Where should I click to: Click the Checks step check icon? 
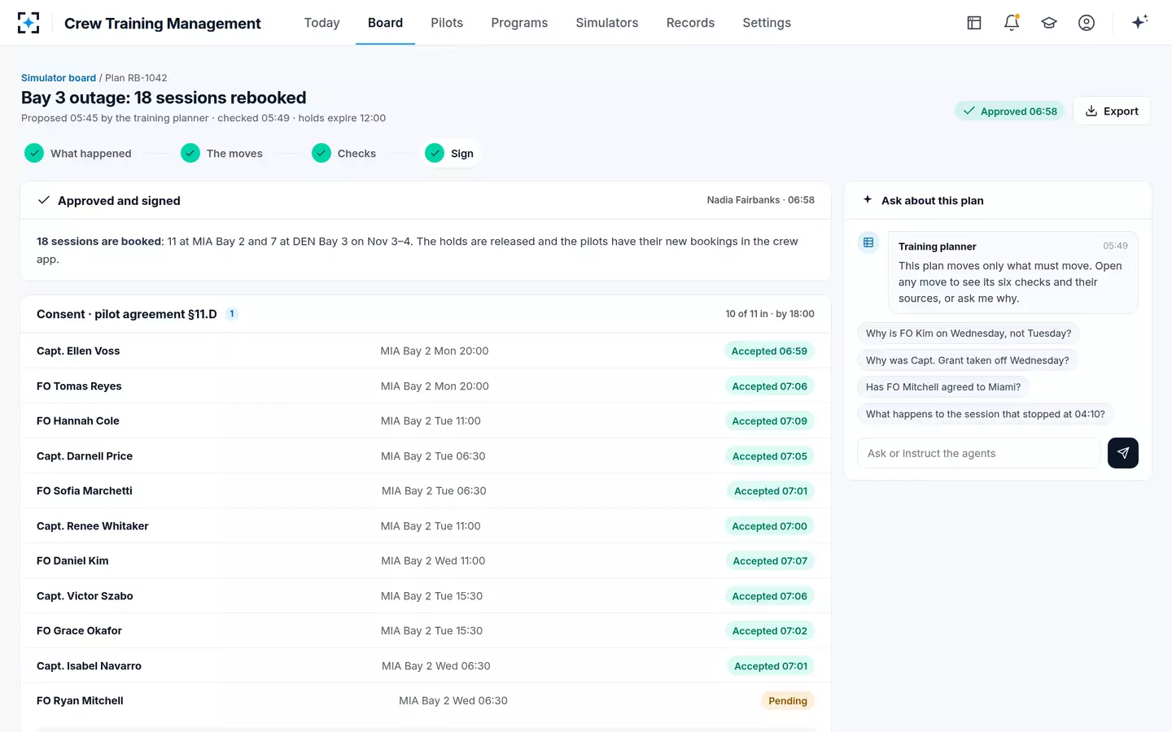point(321,153)
